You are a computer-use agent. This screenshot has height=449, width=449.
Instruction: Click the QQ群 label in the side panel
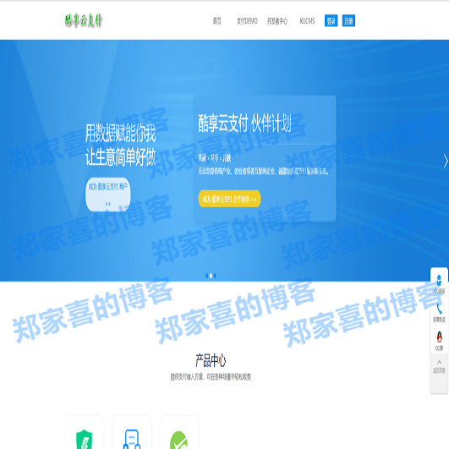[439, 348]
